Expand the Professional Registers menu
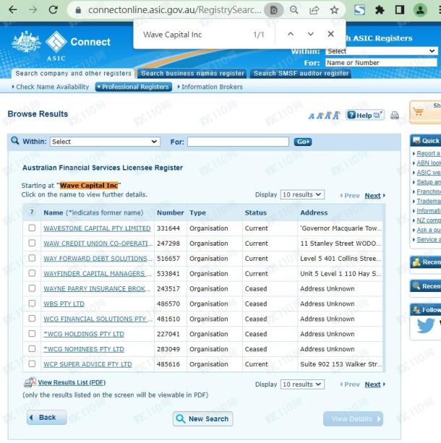 (134, 87)
